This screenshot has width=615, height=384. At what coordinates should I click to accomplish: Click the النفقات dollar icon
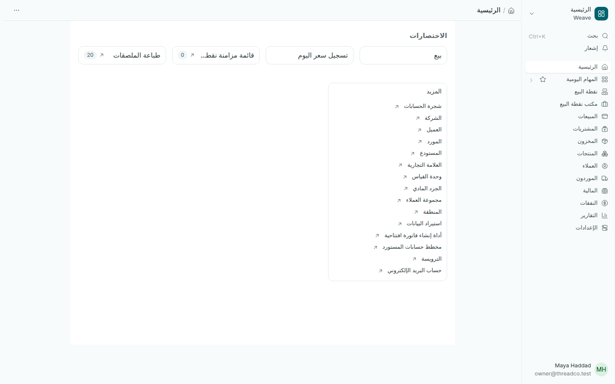tap(605, 203)
